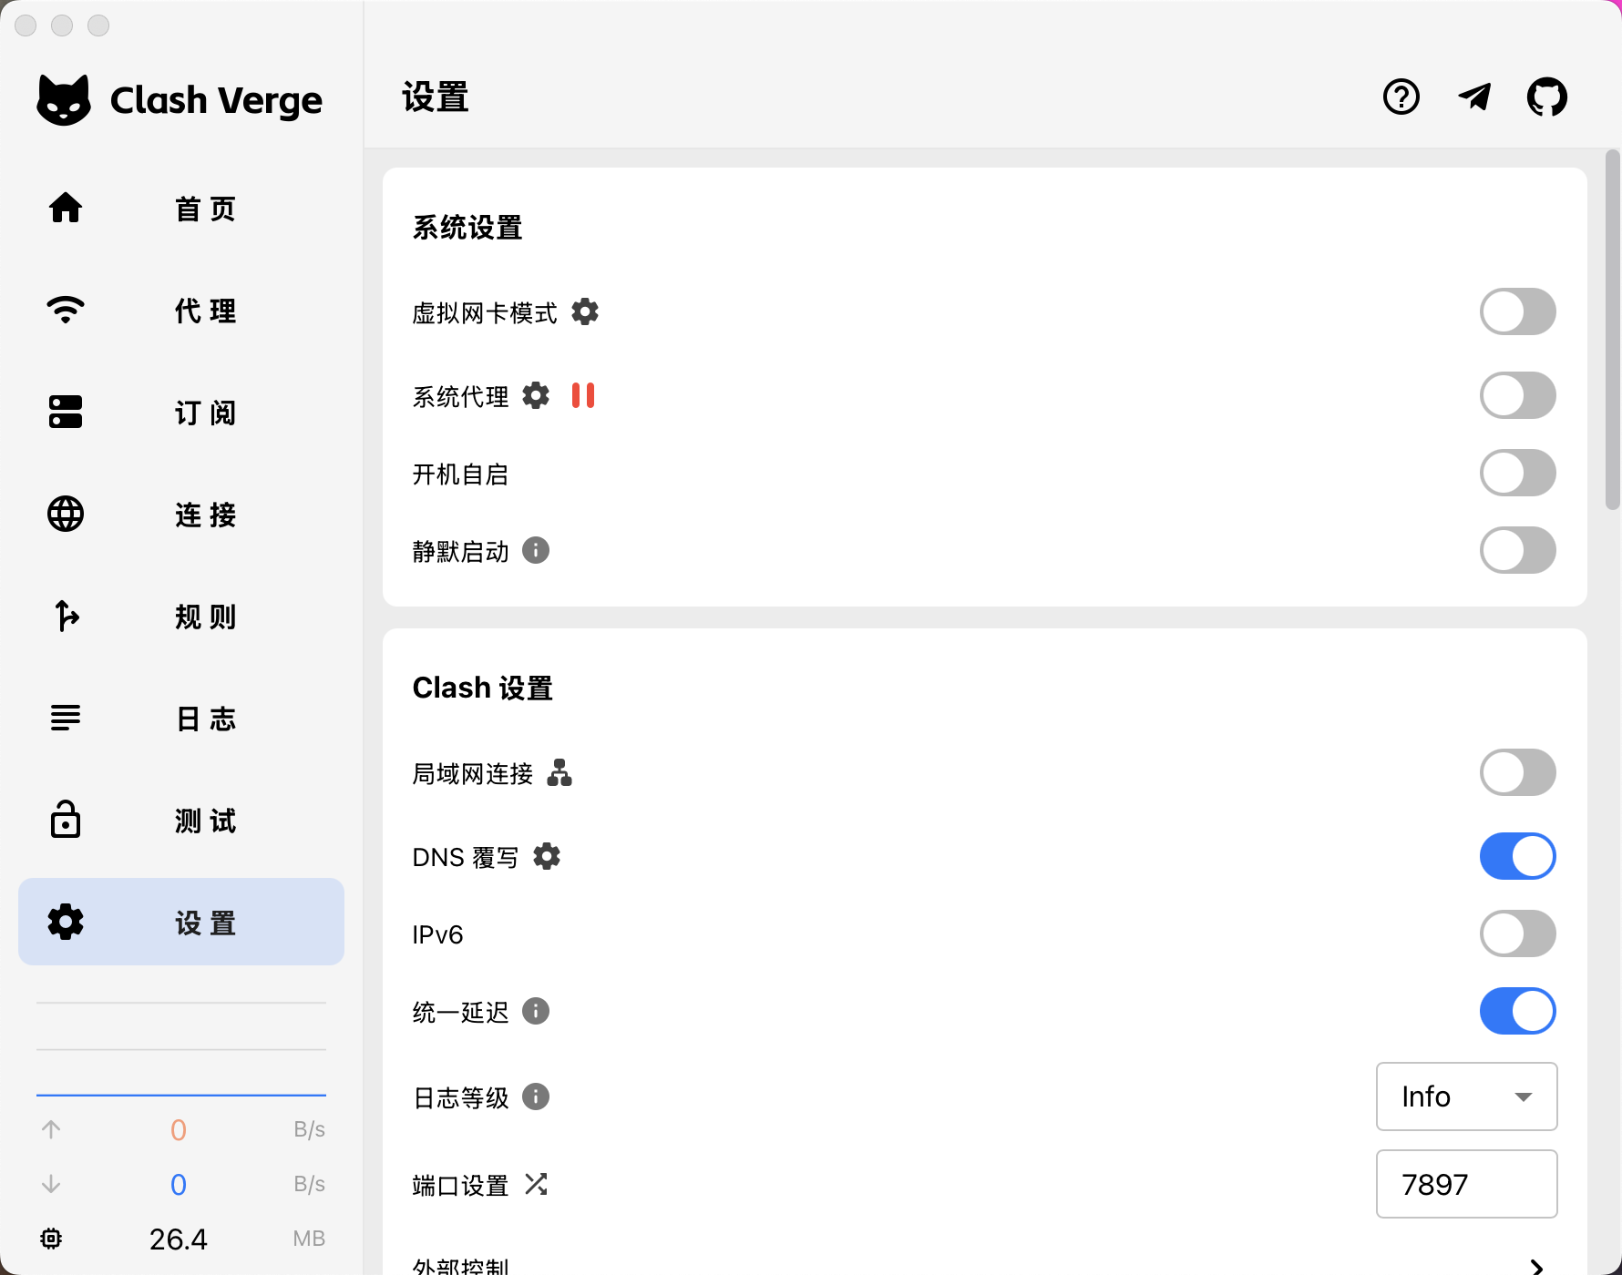Click the download speed value 0

coord(179,1184)
